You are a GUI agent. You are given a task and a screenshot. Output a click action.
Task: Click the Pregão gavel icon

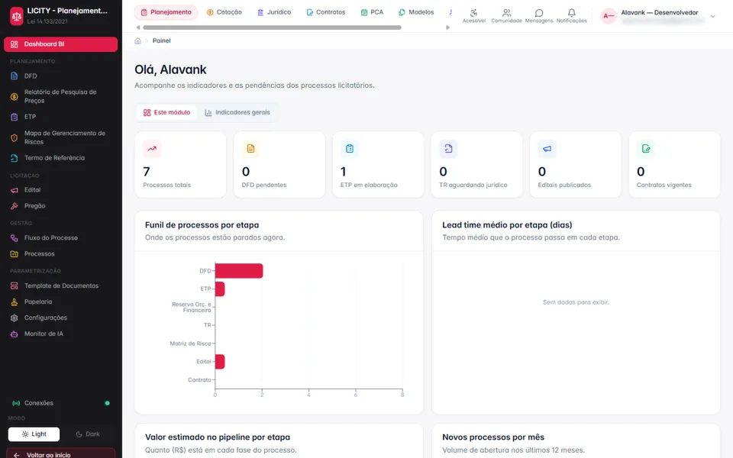(15, 206)
